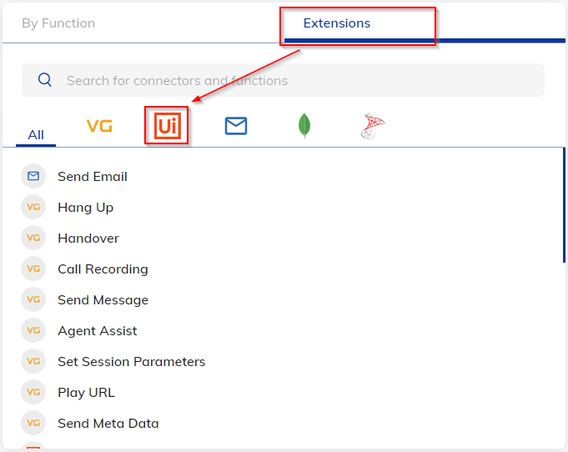Click the function list vertical scrollbar
Image resolution: width=568 pixels, height=452 pixels.
pyautogui.click(x=564, y=205)
